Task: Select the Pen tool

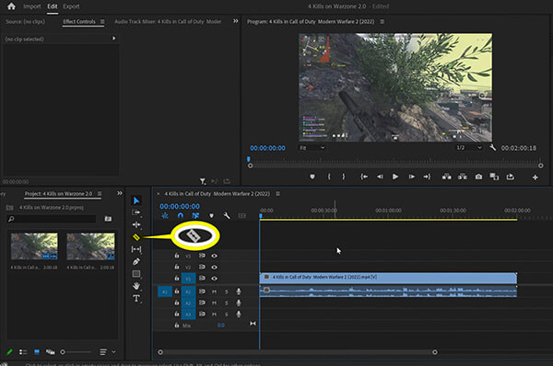Action: pos(136,261)
